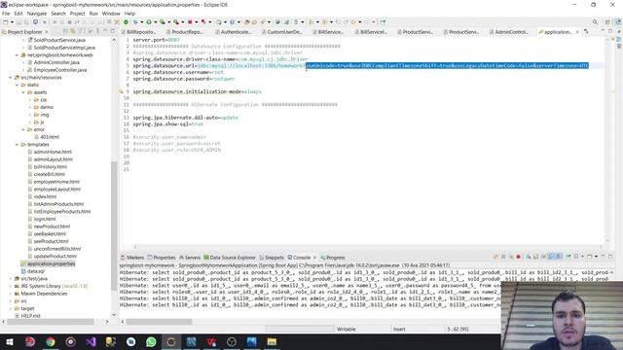Expand the target folder
623x350 pixels.
[11, 308]
